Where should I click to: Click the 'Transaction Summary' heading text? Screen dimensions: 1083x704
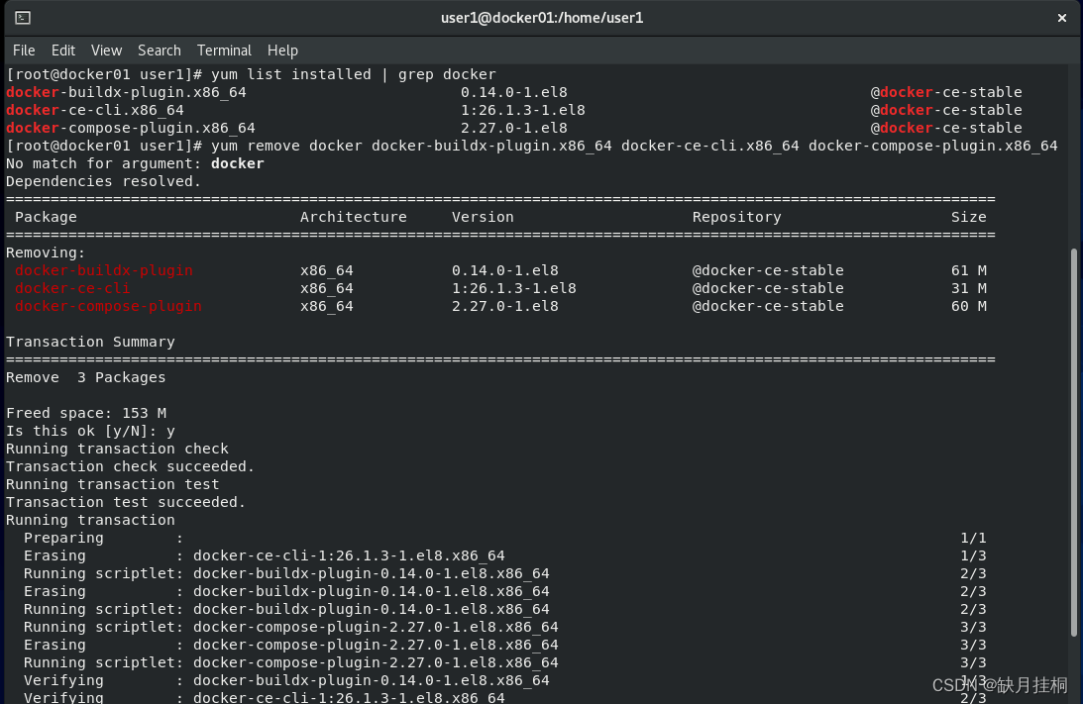coord(90,342)
